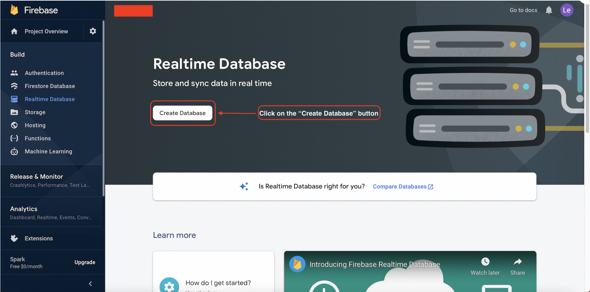Click the Spark Free $0/month plan text

pyautogui.click(x=26, y=263)
